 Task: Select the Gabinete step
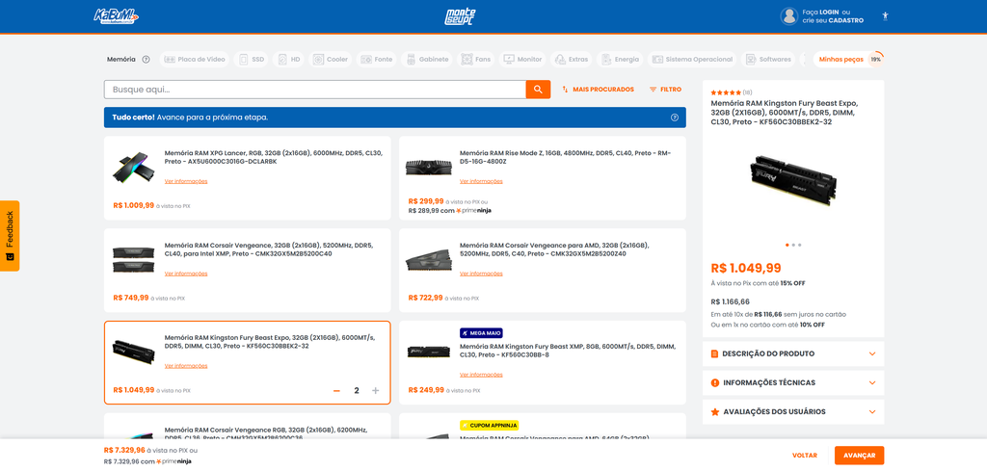point(427,59)
